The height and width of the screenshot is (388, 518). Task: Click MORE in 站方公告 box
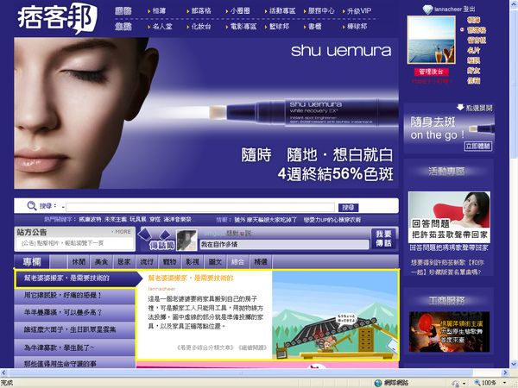point(121,232)
